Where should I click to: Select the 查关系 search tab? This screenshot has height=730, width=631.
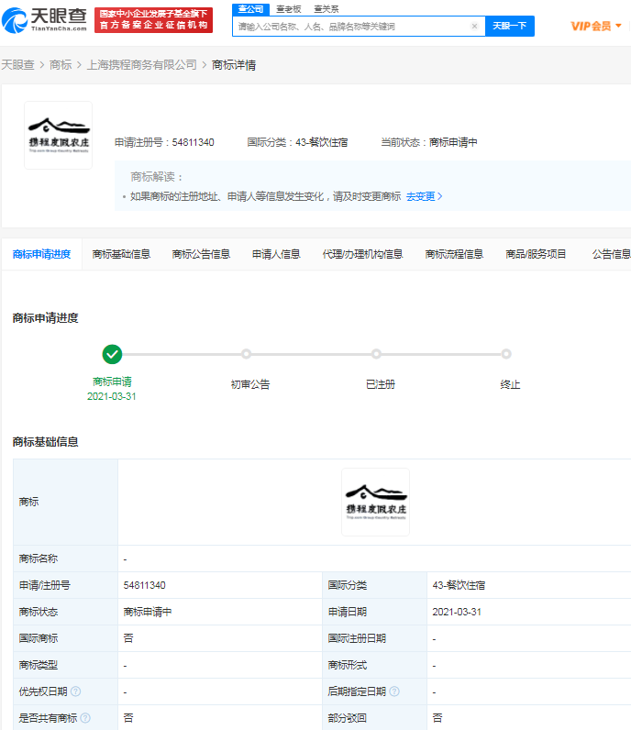[326, 8]
